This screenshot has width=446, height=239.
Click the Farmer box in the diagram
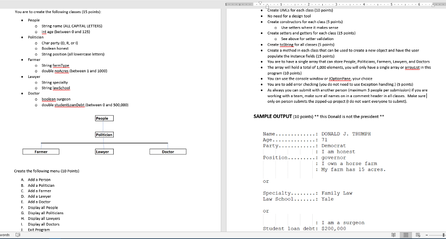click(41, 152)
